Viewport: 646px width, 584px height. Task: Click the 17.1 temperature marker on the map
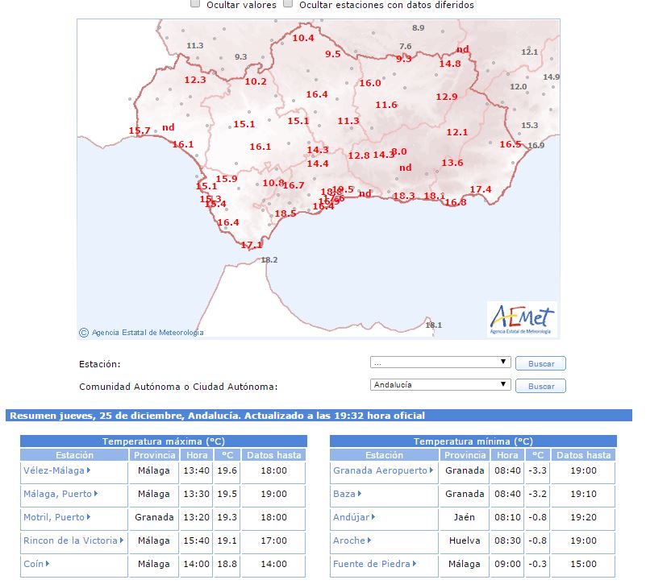[x=252, y=245]
